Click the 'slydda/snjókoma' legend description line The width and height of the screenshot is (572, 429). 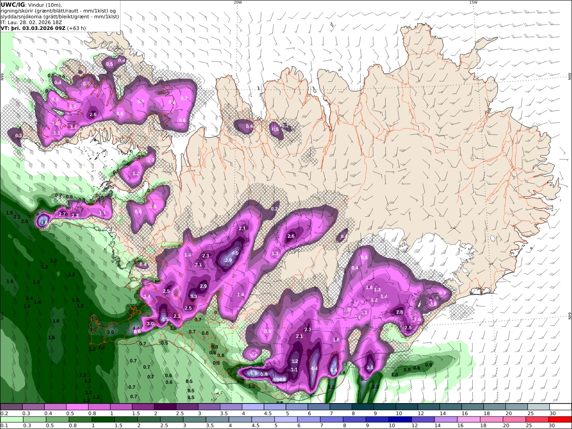60,16
